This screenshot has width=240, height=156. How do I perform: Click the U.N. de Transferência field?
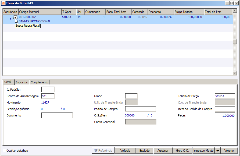tap(131, 102)
